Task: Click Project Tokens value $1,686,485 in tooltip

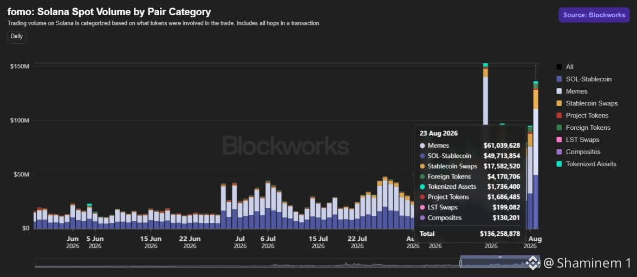Action: tap(504, 197)
